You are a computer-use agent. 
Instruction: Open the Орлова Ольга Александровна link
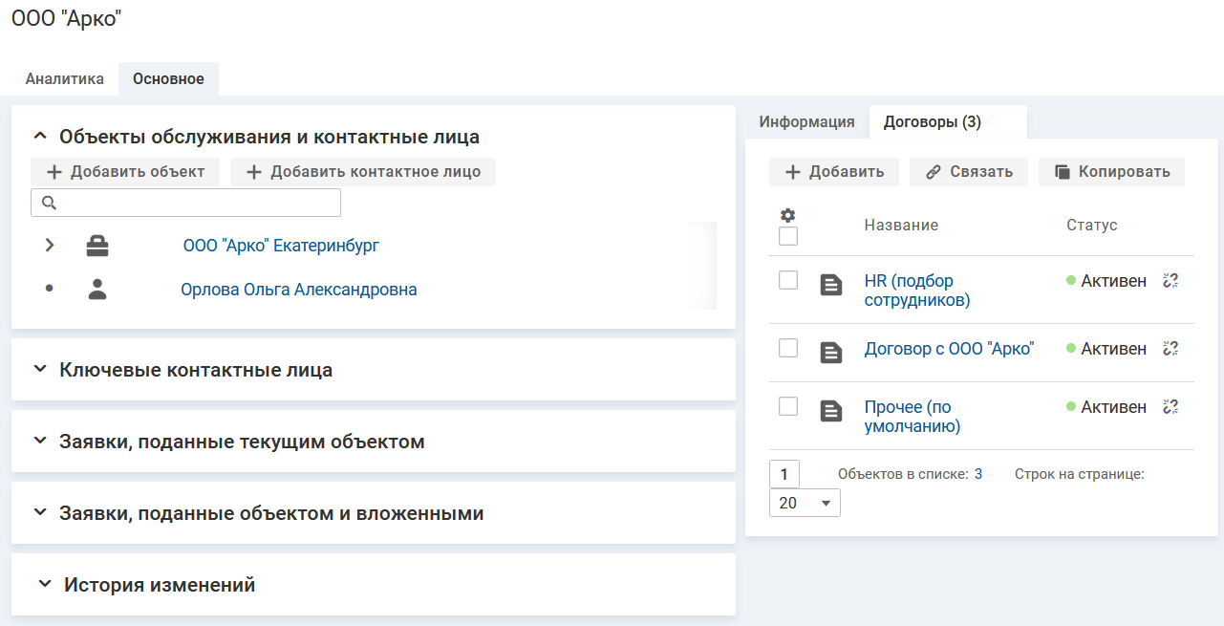(298, 290)
